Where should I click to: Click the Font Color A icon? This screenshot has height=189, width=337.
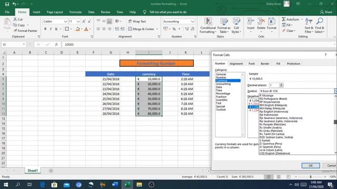coord(86,29)
